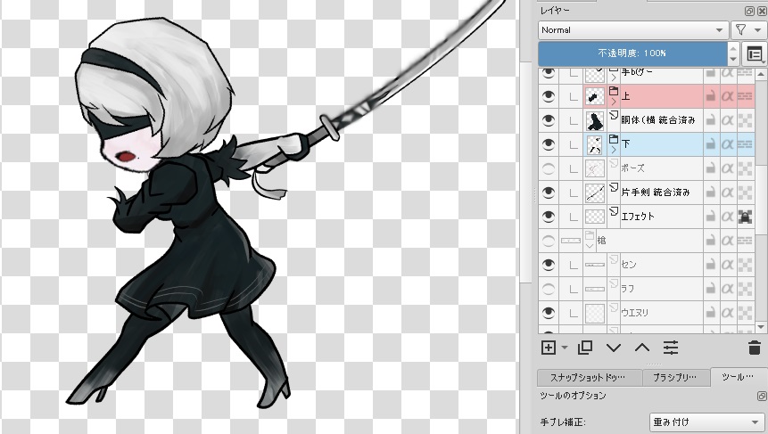Hide the 下 group layer
The image size is (768, 434).
click(x=548, y=143)
